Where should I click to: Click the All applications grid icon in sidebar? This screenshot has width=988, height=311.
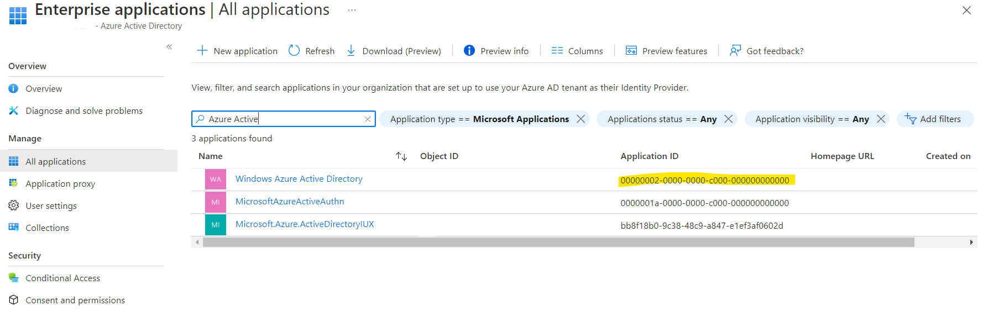(13, 161)
